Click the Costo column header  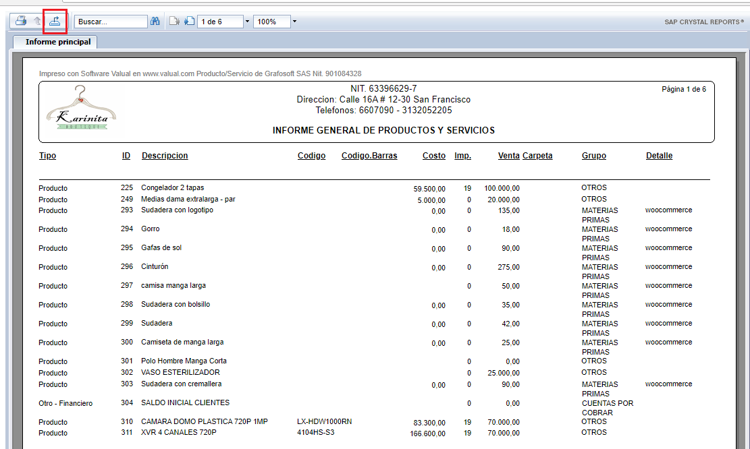[x=434, y=156]
